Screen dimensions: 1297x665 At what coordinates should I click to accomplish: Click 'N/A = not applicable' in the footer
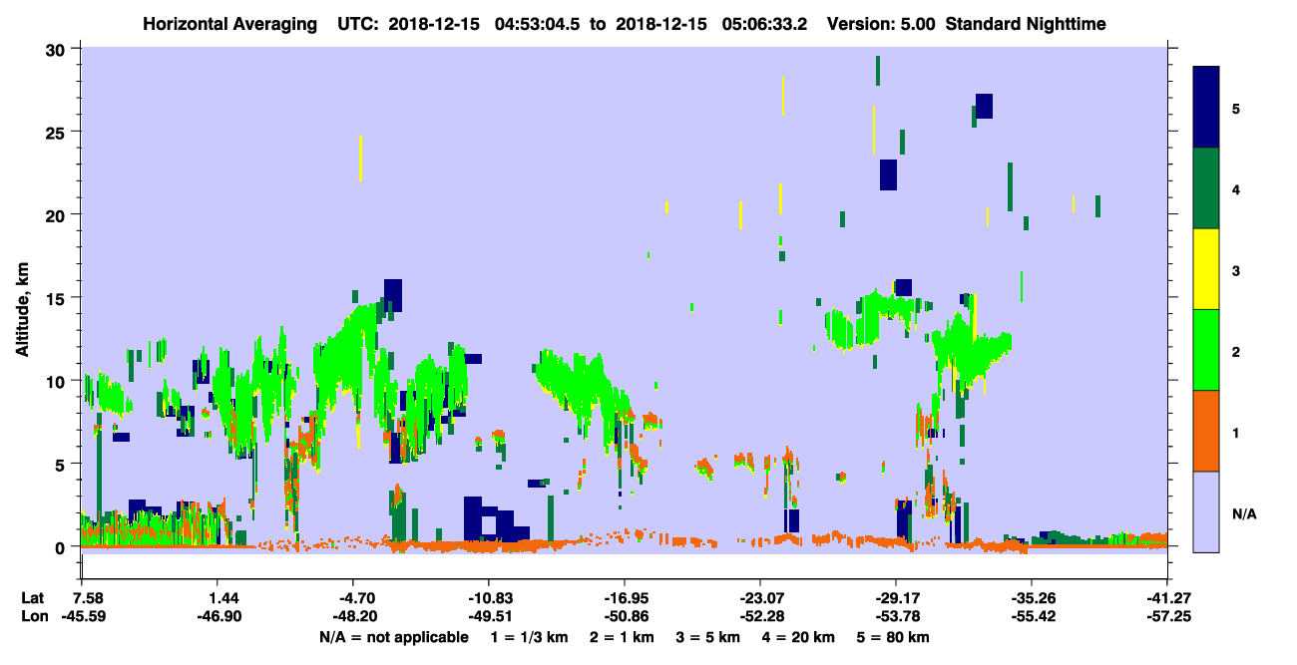393,637
